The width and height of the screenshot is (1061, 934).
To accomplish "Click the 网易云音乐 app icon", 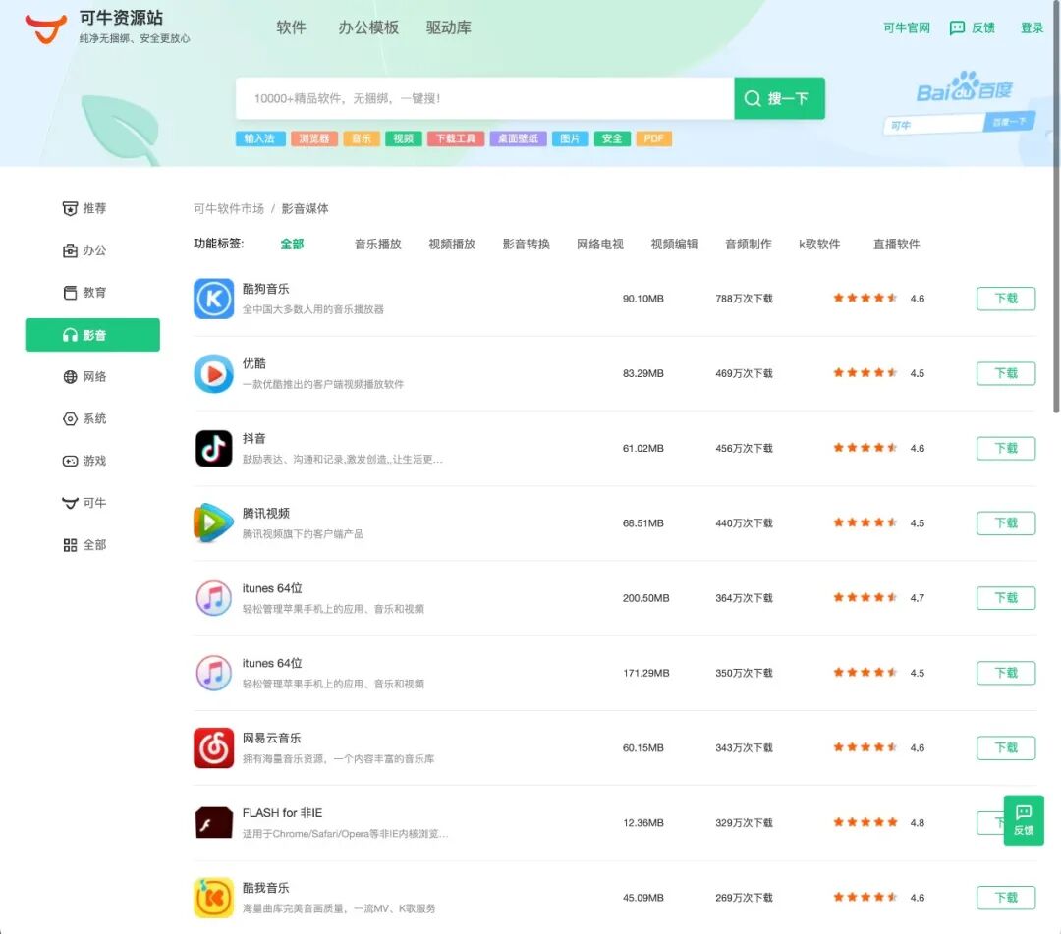I will point(213,747).
